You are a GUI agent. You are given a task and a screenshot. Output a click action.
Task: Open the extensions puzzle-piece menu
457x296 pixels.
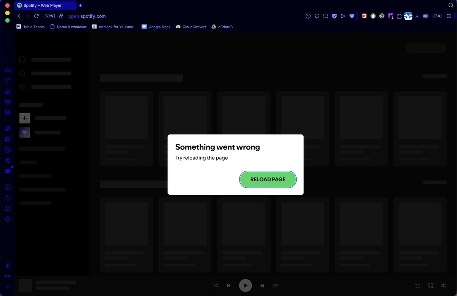point(399,16)
